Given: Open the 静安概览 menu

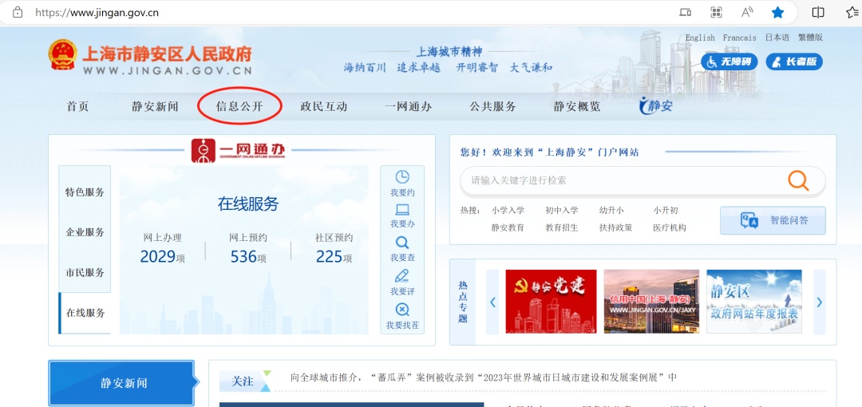Looking at the screenshot, I should (577, 107).
